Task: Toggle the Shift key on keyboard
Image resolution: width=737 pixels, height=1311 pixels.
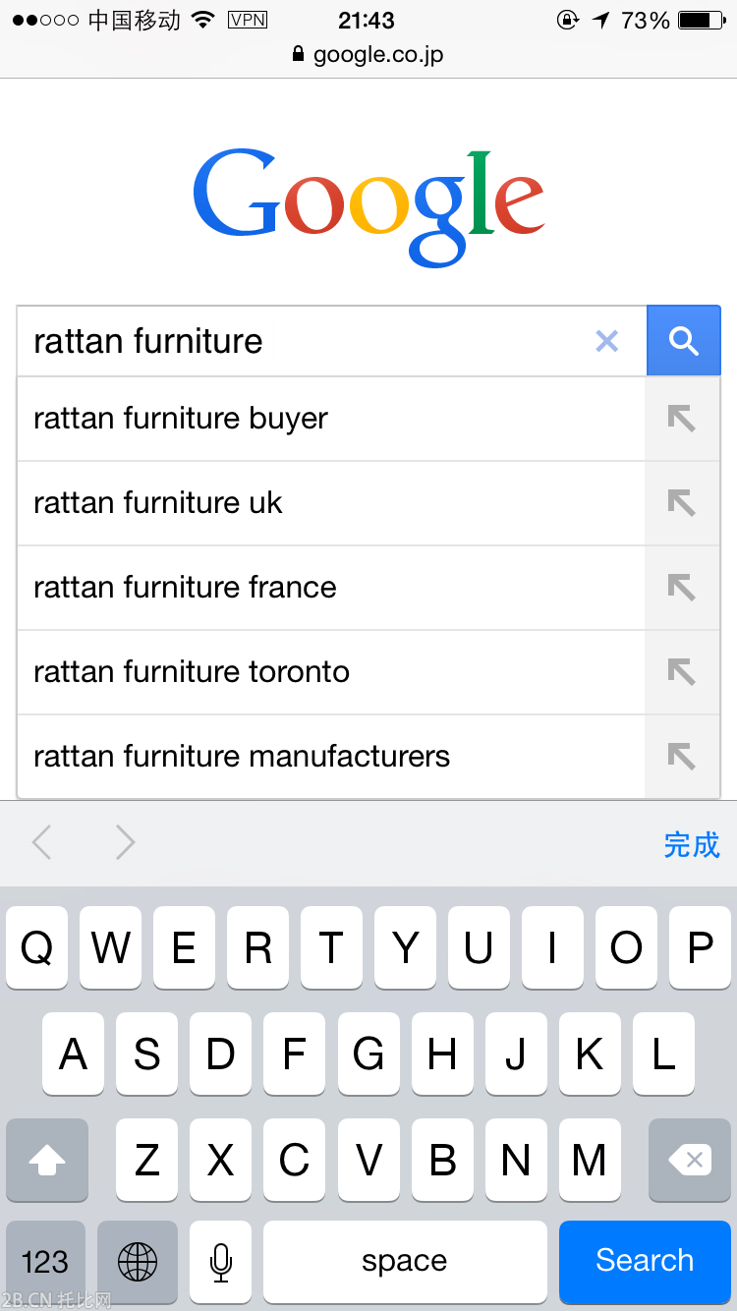Action: coord(47,1161)
